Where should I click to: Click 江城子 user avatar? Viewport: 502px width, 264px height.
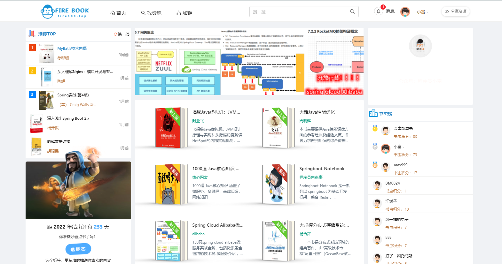click(377, 203)
